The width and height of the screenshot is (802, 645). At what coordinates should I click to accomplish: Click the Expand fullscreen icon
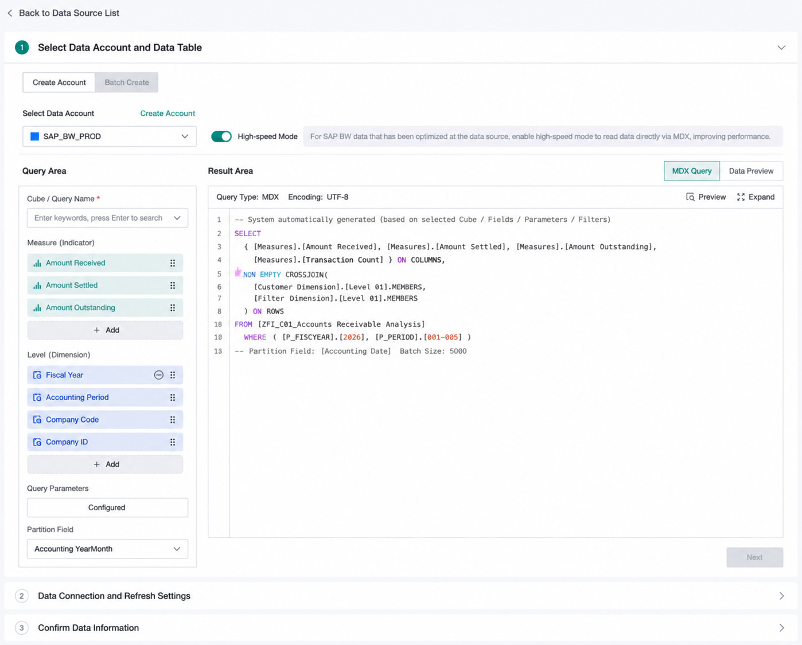[741, 197]
